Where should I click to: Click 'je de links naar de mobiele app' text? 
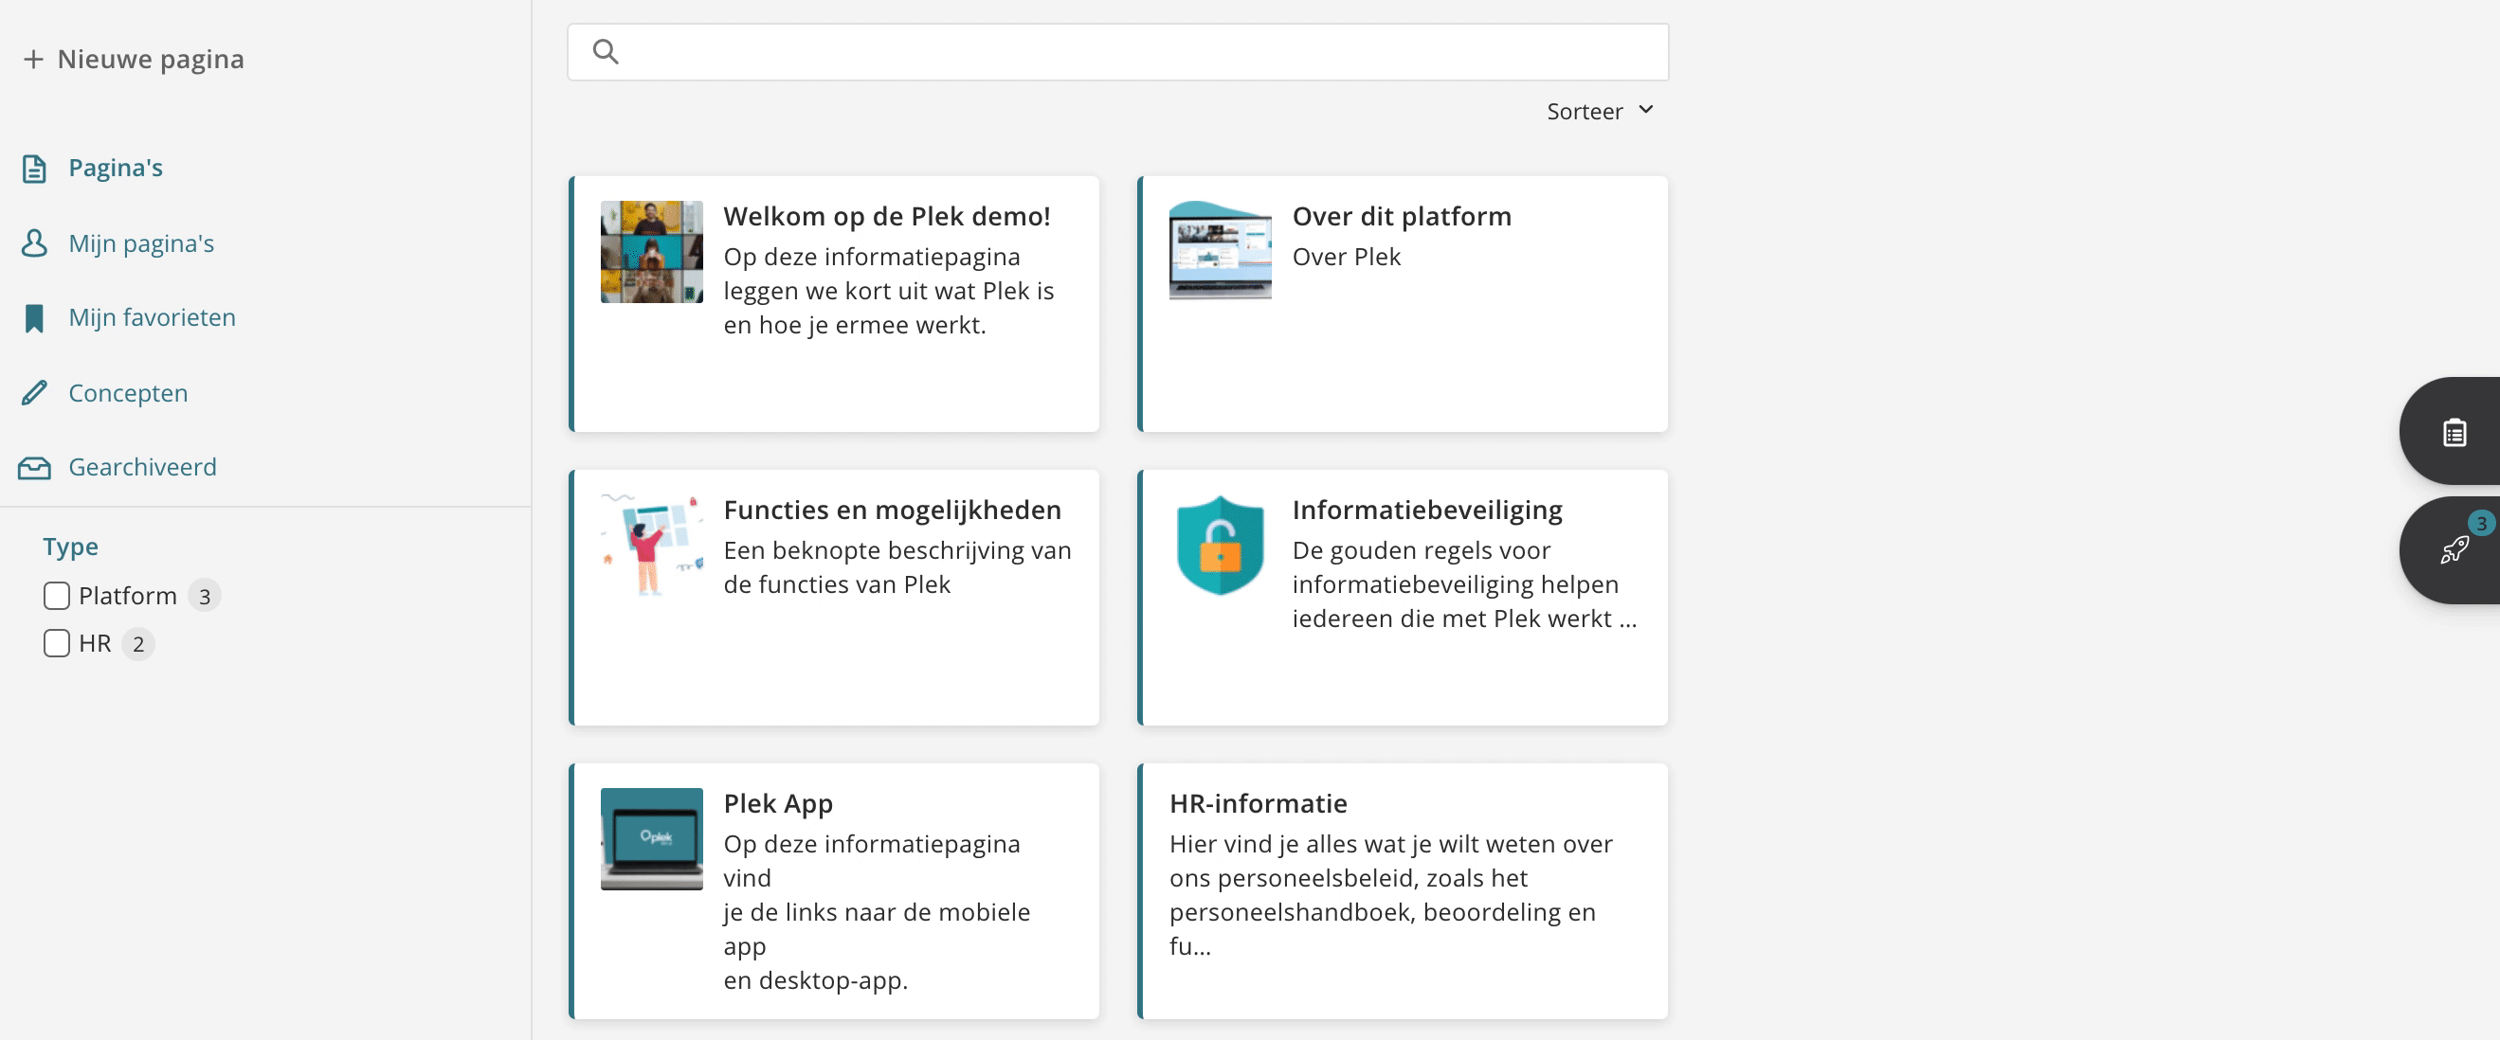tap(877, 929)
